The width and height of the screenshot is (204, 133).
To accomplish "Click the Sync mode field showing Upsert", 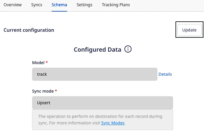I will coord(102,103).
